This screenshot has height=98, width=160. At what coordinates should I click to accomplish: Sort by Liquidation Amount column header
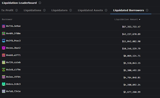126,19
